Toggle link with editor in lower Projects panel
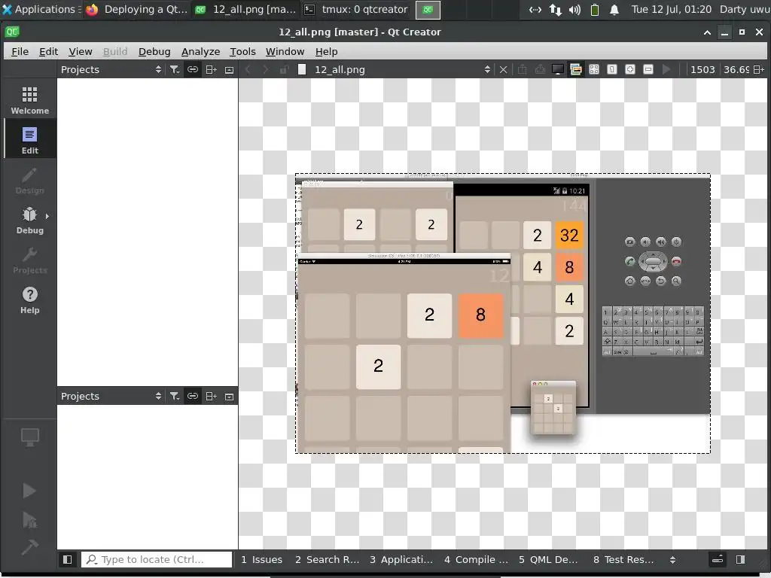Screen dimensions: 771x578 (193, 396)
